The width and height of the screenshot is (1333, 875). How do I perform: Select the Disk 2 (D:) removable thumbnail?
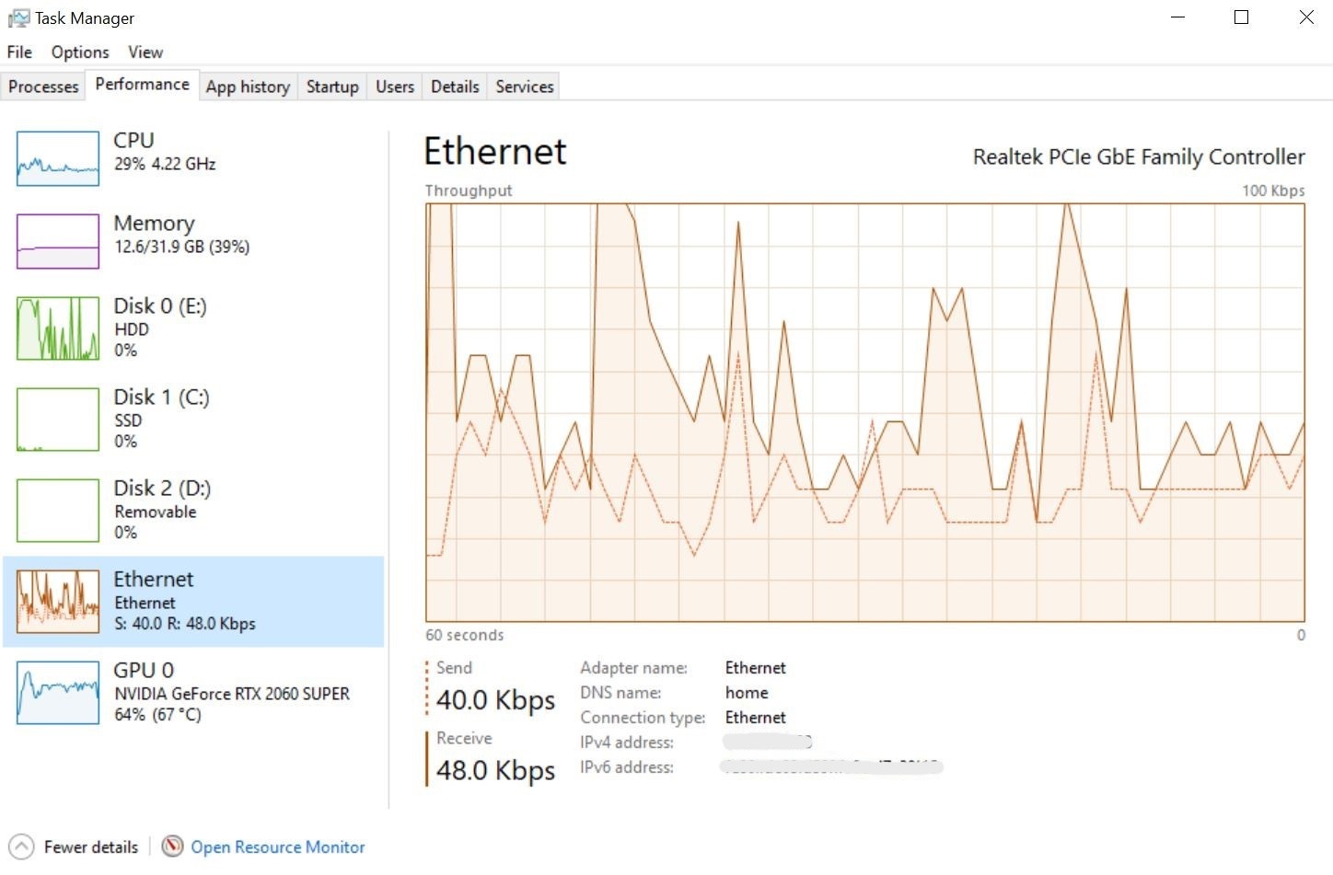tap(58, 511)
